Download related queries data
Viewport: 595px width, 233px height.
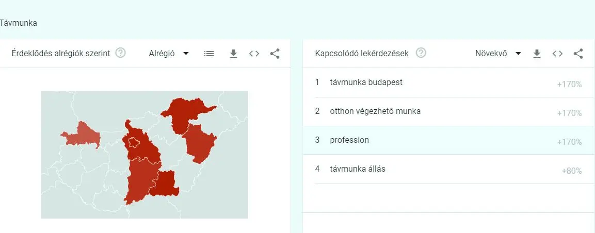(x=537, y=54)
